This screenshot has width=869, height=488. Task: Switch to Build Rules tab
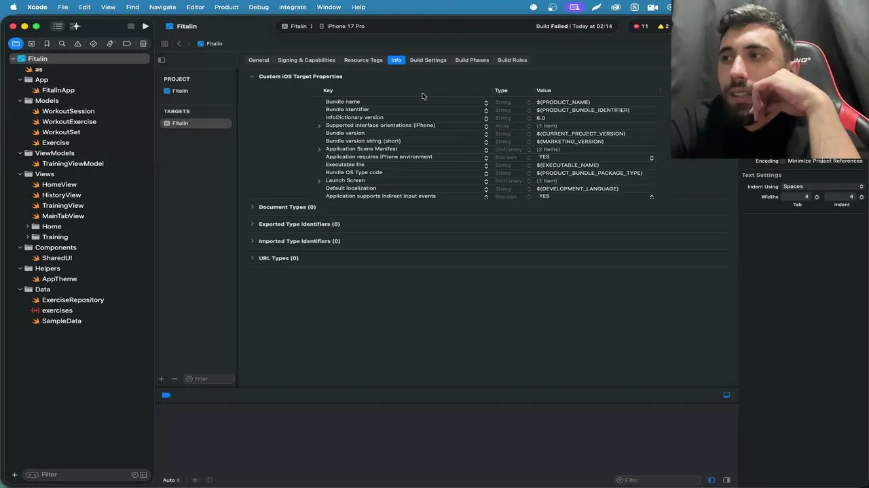[512, 60]
